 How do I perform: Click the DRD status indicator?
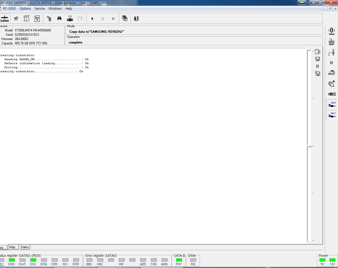click(12, 260)
